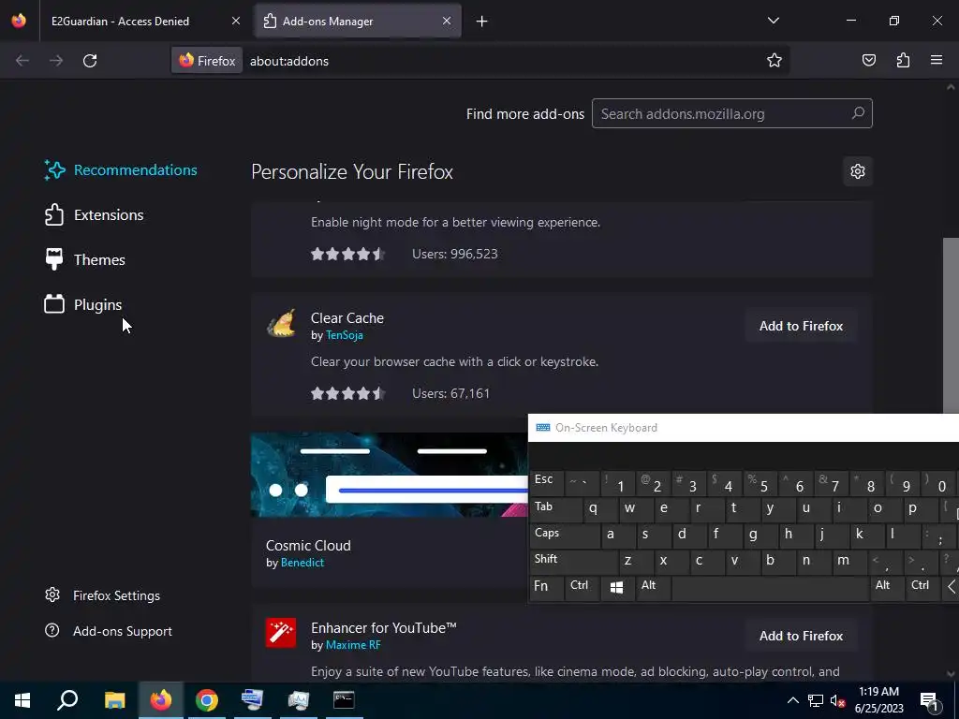Image resolution: width=959 pixels, height=719 pixels.
Task: Open Firefox Settings link
Action: click(x=102, y=595)
